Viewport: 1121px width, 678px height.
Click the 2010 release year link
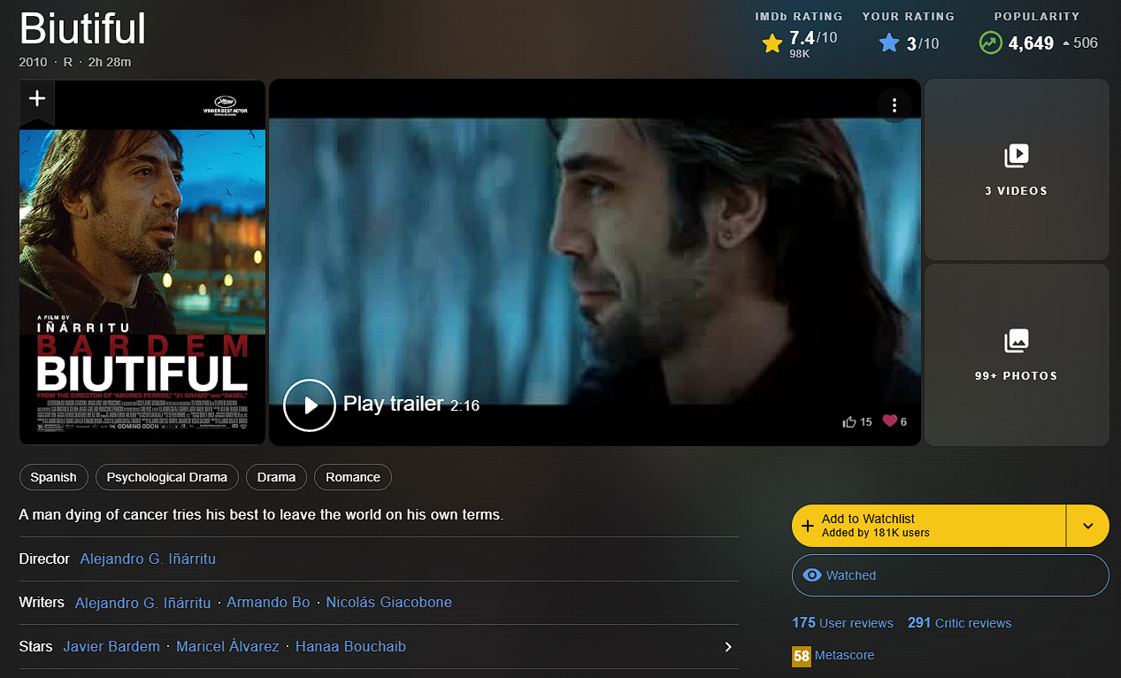[x=34, y=62]
